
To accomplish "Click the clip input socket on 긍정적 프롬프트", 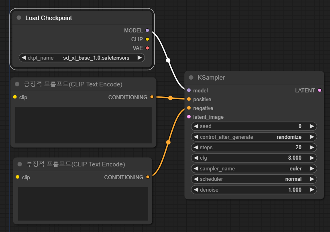I will 15,97.
